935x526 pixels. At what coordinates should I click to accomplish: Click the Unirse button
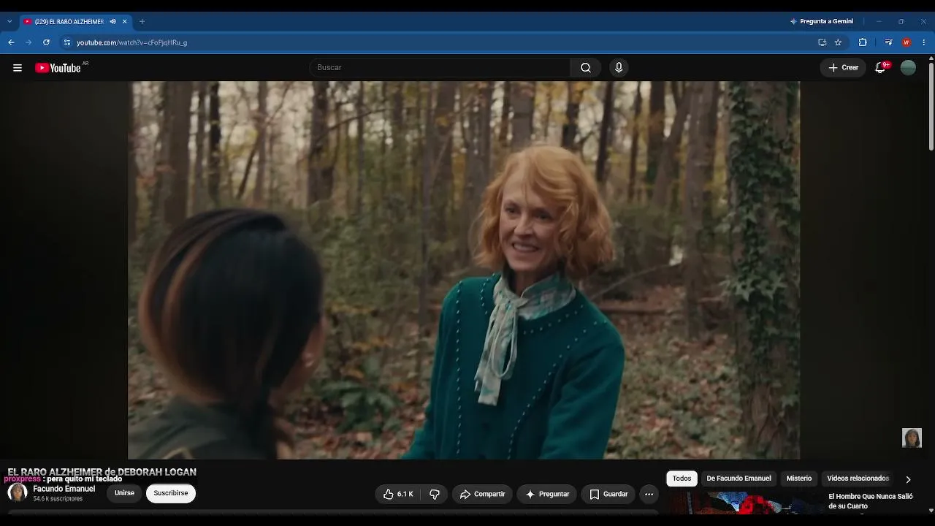(124, 494)
